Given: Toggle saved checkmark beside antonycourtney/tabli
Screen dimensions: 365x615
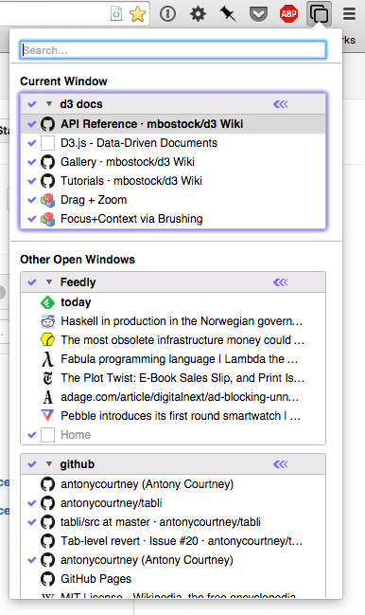Looking at the screenshot, I should pyautogui.click(x=32, y=503).
